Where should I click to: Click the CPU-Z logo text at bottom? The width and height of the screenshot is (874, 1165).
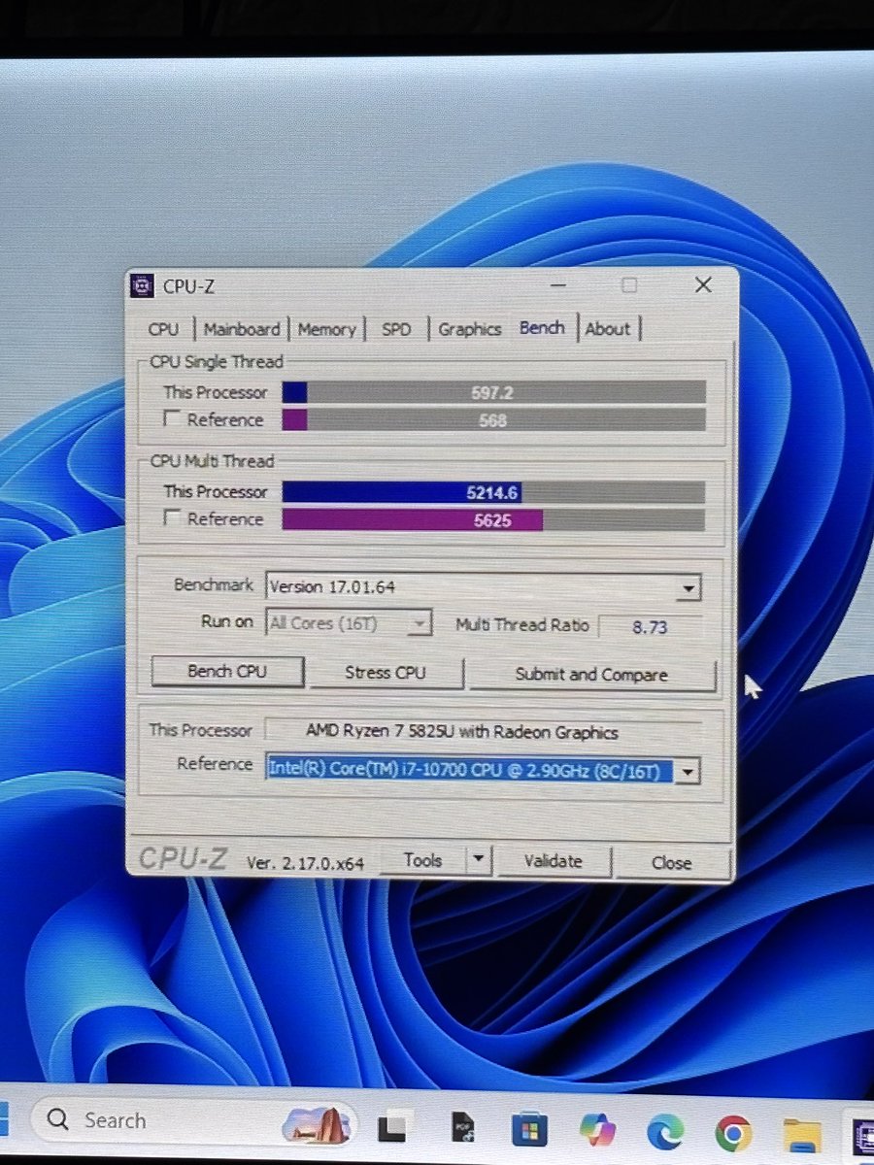pos(183,857)
